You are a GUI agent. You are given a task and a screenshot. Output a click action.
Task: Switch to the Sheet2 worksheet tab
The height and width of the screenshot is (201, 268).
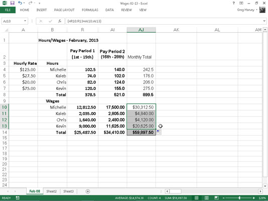tap(51, 191)
